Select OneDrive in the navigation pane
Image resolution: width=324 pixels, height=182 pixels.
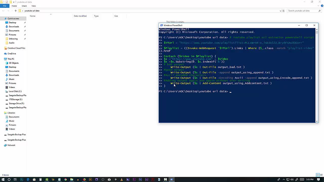pos(12,54)
